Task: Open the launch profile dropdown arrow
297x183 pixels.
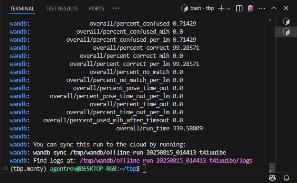Action: tap(229, 9)
